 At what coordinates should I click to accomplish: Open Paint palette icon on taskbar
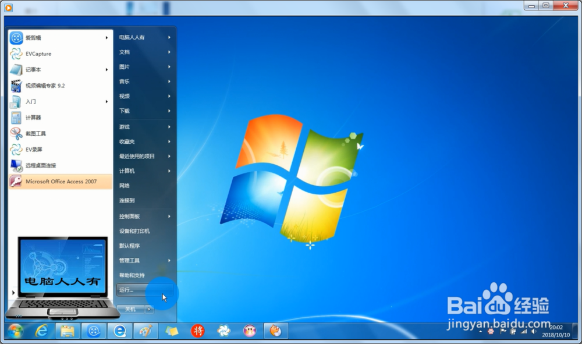pyautogui.click(x=145, y=331)
